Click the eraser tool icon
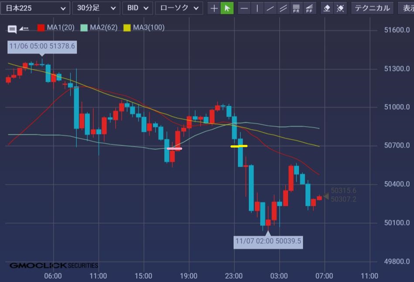The width and height of the screenshot is (414, 282). [327, 8]
